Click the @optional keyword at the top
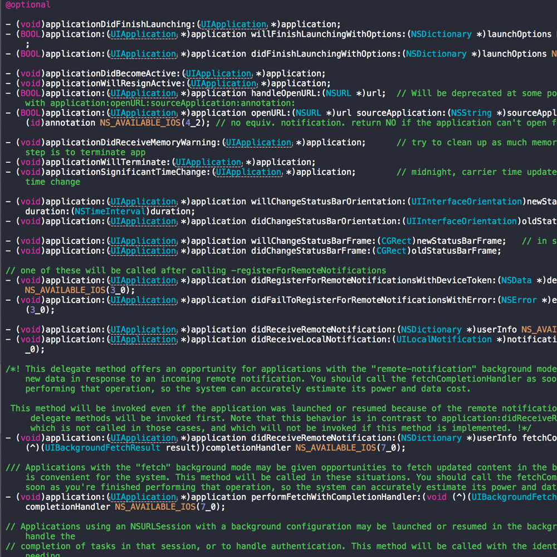Screen dimensions: 557x557 coord(28,4)
